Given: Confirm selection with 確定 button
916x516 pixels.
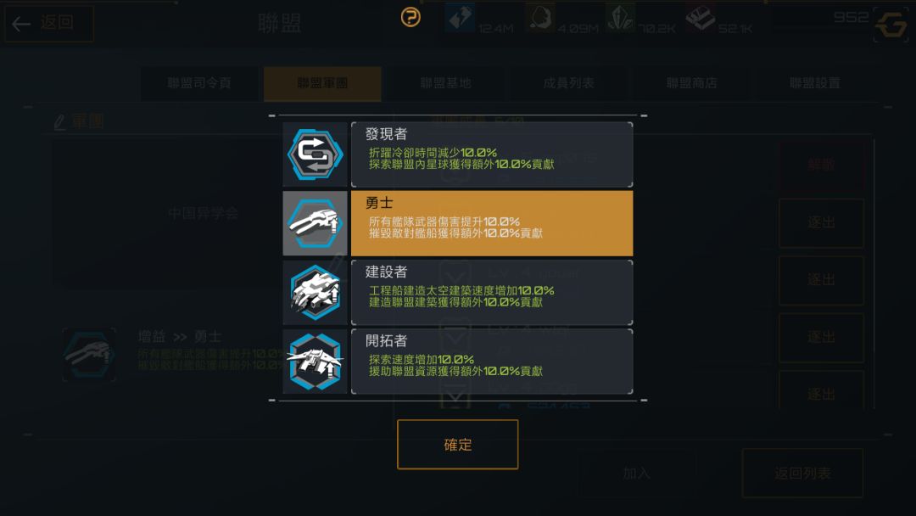Looking at the screenshot, I should click(x=457, y=444).
